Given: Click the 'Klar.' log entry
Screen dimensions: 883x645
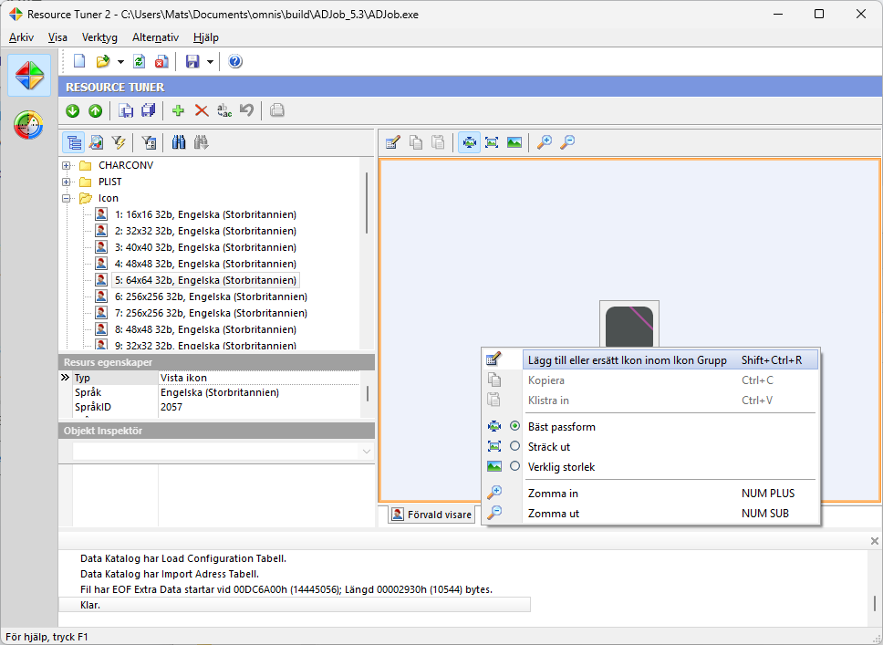Looking at the screenshot, I should coord(295,605).
